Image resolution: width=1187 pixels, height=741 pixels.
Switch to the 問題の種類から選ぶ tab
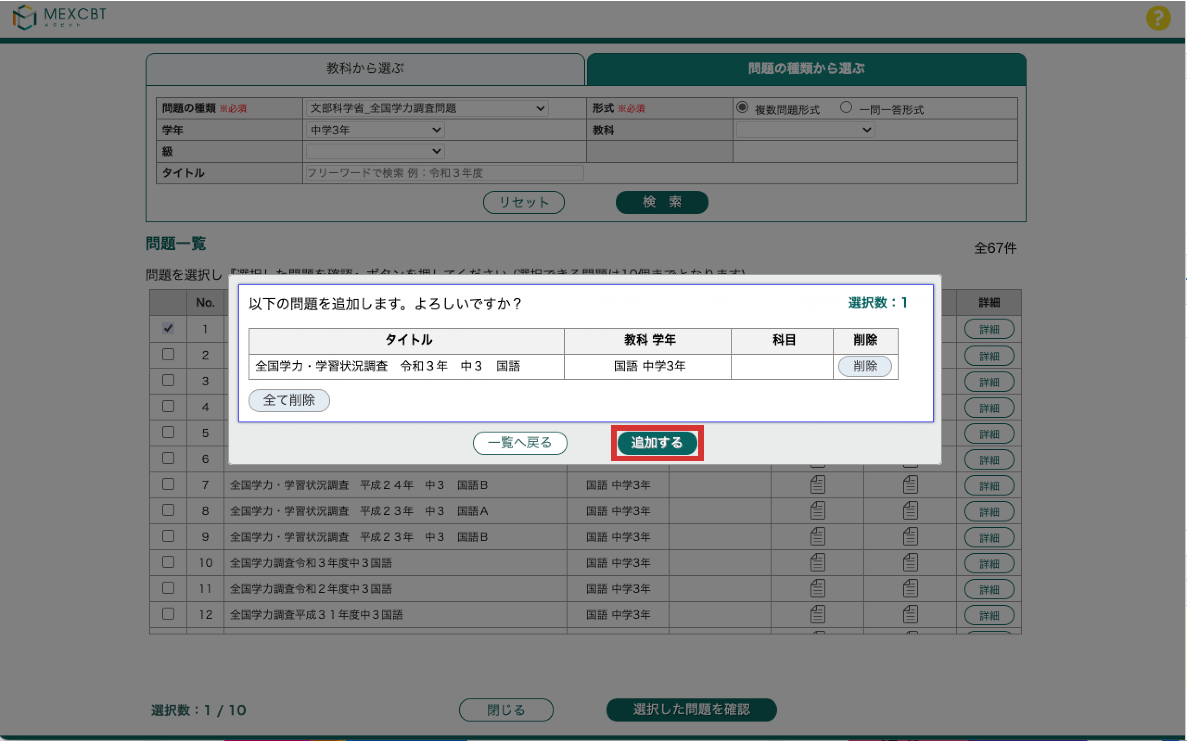point(806,69)
